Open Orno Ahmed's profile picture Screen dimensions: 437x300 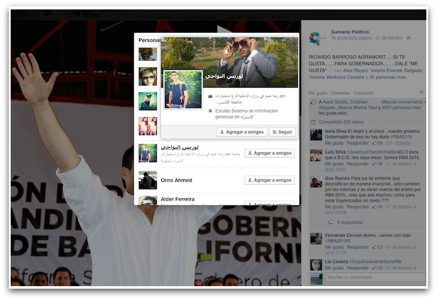click(x=148, y=180)
